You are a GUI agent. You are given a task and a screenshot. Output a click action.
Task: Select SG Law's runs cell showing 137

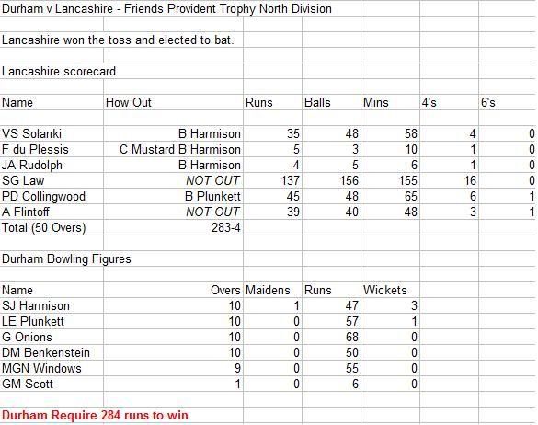pyautogui.click(x=272, y=180)
